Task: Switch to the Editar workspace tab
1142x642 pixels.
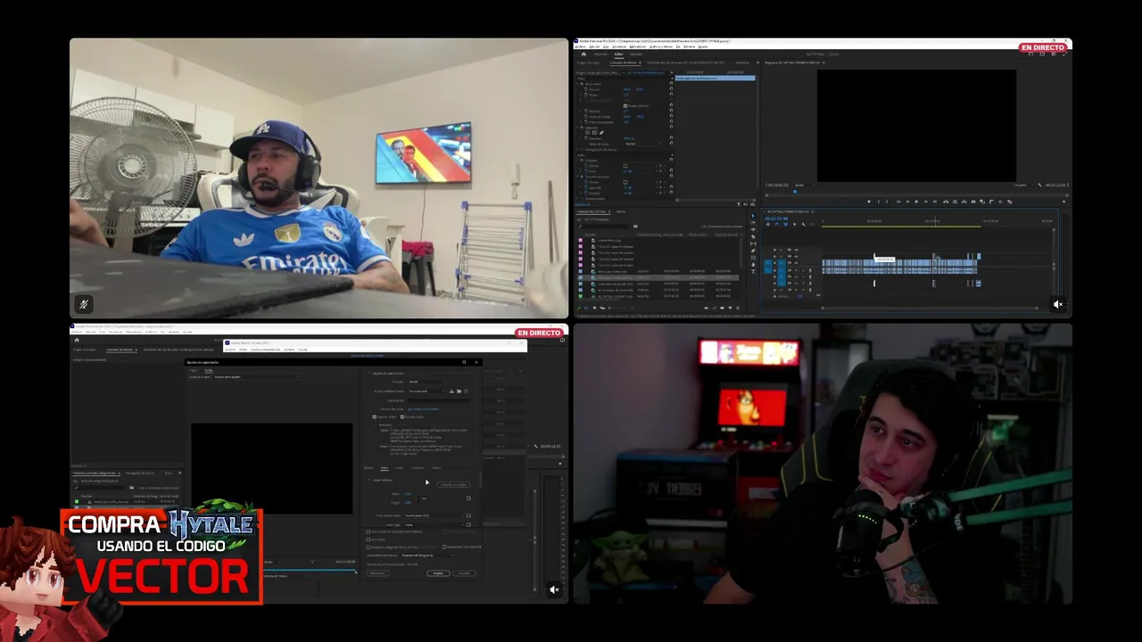Action: [x=618, y=54]
